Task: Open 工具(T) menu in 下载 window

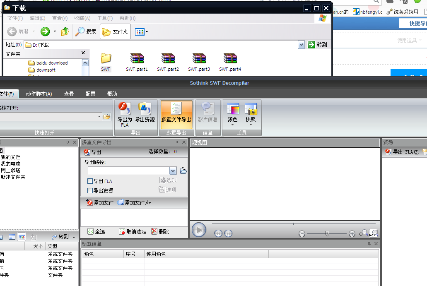Action: tap(105, 18)
